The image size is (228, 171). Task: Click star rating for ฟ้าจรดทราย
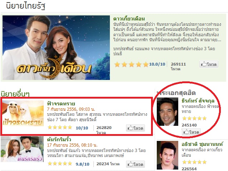(60, 128)
